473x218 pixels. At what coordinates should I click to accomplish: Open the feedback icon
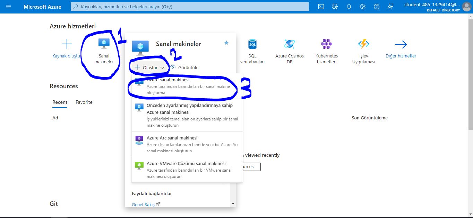point(391,7)
